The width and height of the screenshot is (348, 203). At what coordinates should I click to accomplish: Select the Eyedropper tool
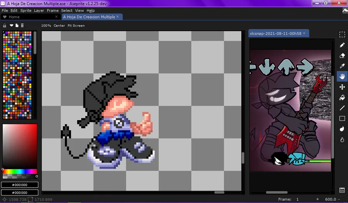click(x=342, y=66)
